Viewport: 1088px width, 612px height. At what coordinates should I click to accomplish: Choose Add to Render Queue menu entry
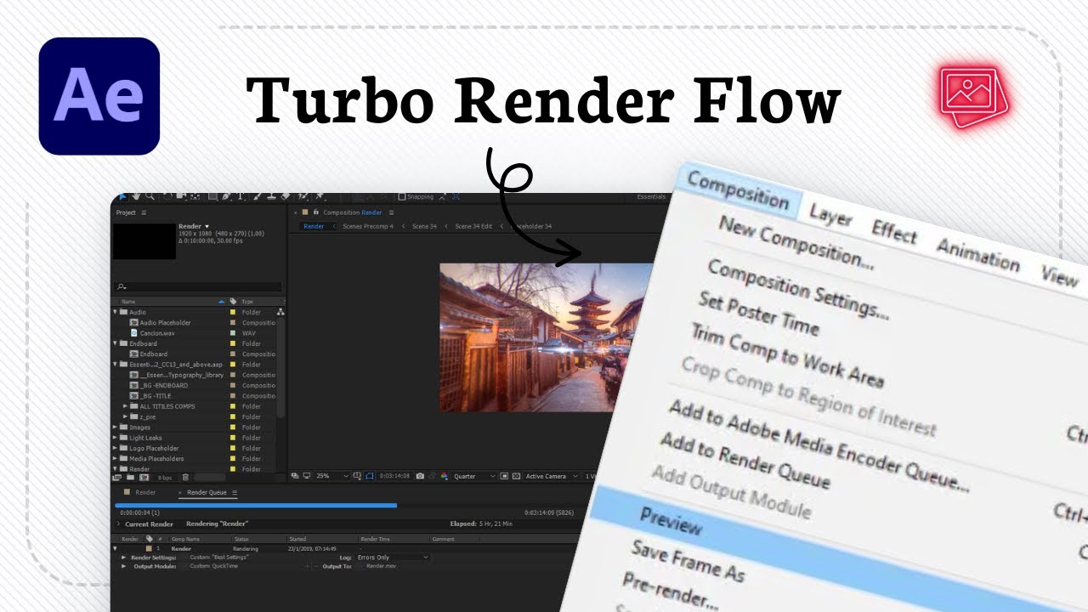(x=745, y=460)
